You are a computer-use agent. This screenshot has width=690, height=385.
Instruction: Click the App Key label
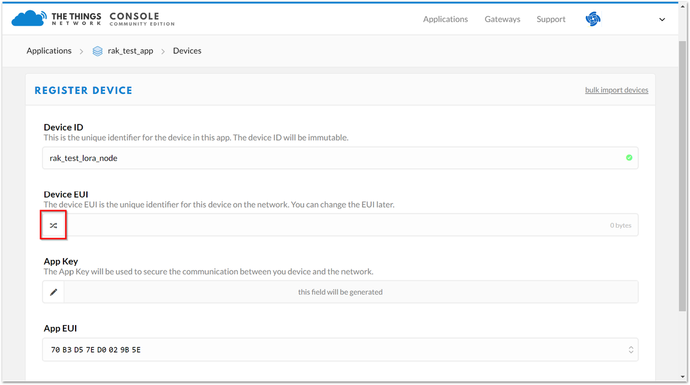click(61, 261)
